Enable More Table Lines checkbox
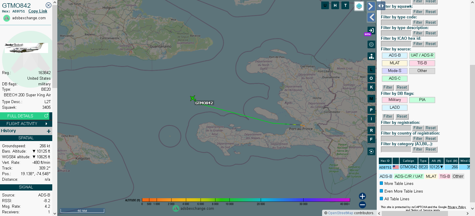This screenshot has width=475, height=216. point(381,183)
